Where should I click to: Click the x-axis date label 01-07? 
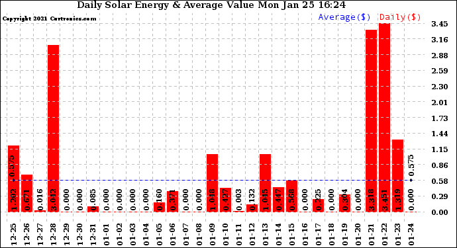[x=185, y=235]
